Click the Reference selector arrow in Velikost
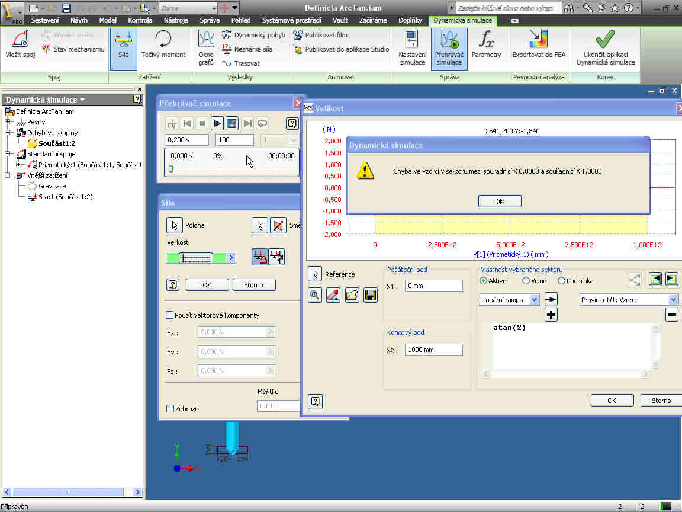682x512 pixels. (315, 274)
